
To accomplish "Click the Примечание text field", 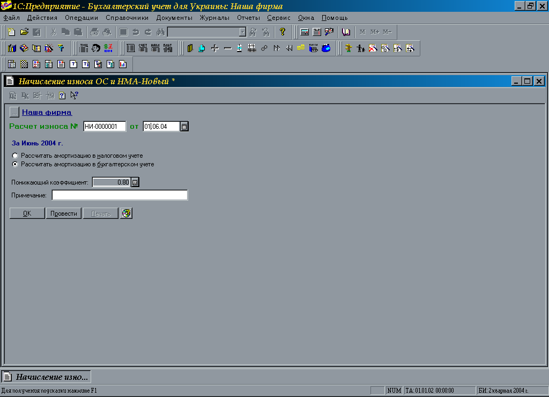I will (x=120, y=195).
